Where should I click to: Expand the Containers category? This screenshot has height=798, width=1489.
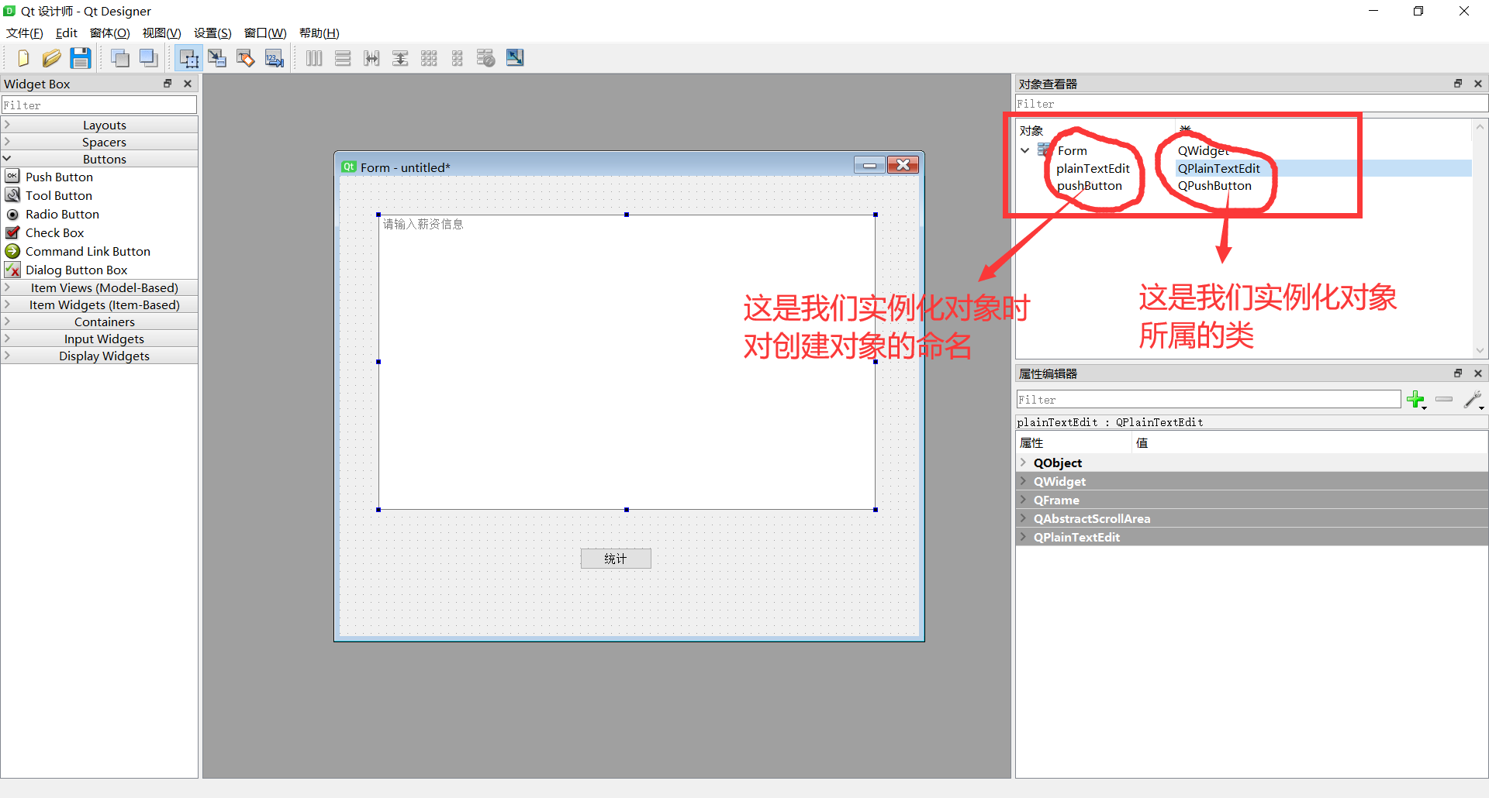pyautogui.click(x=99, y=322)
